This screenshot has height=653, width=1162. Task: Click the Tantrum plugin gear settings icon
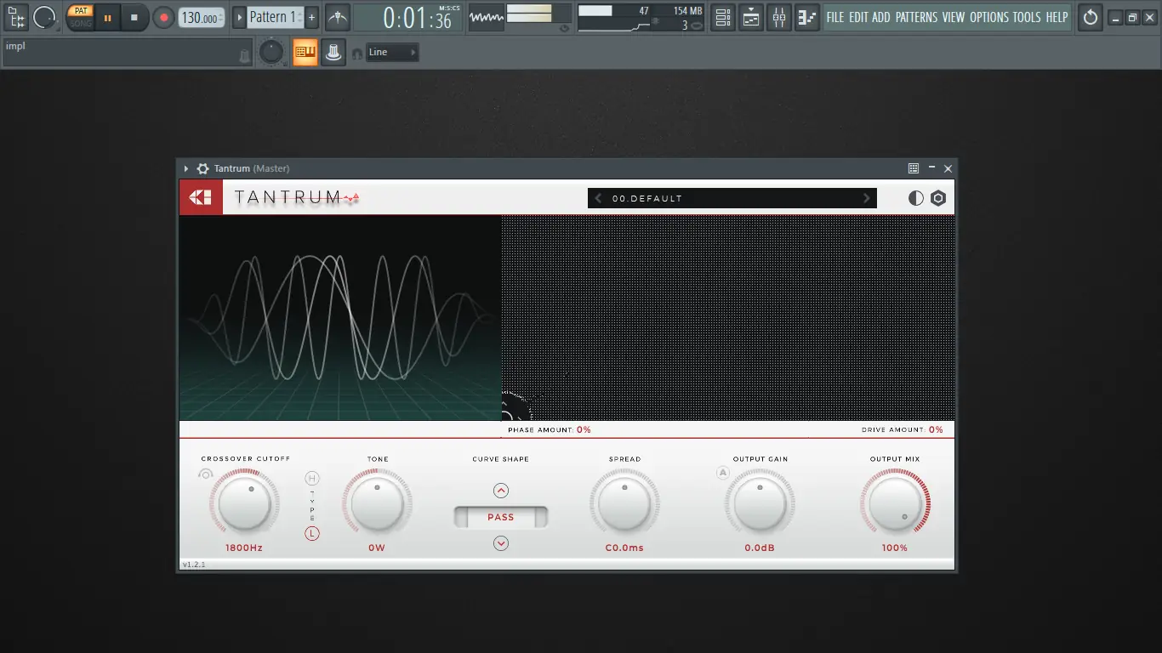point(202,168)
